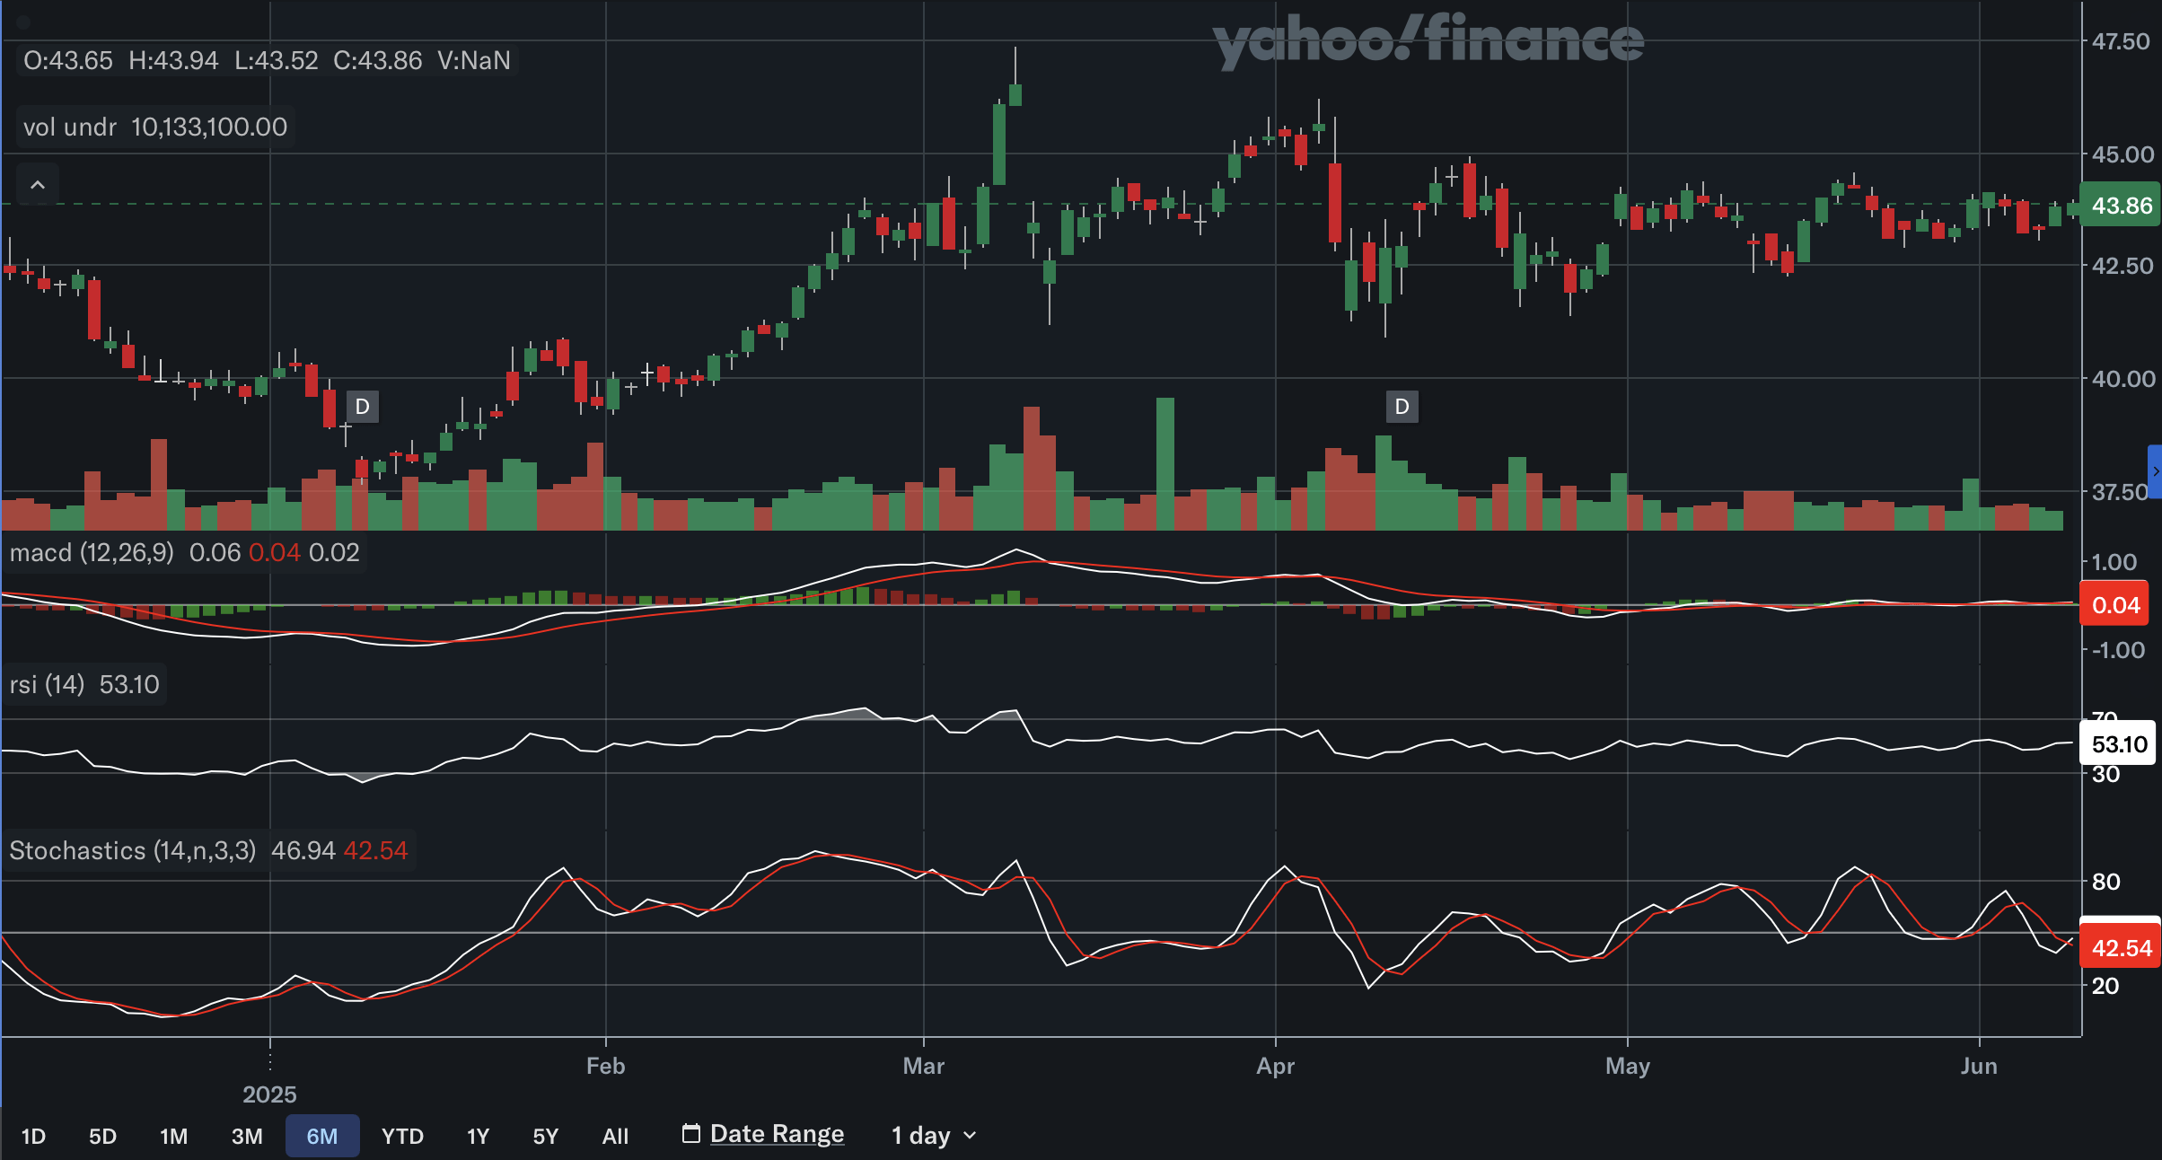The image size is (2162, 1160).
Task: Click the calendar icon beside Date Range
Action: pyautogui.click(x=690, y=1134)
